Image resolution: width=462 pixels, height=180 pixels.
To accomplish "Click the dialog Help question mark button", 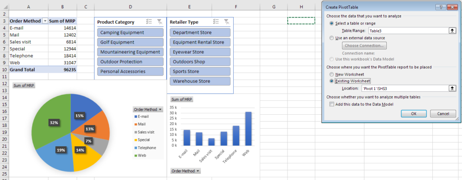I will coord(440,7).
